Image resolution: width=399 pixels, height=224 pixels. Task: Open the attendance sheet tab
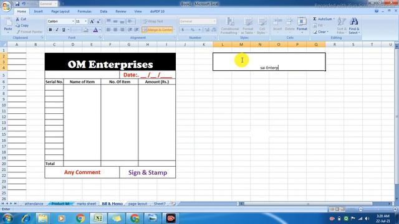34,203
